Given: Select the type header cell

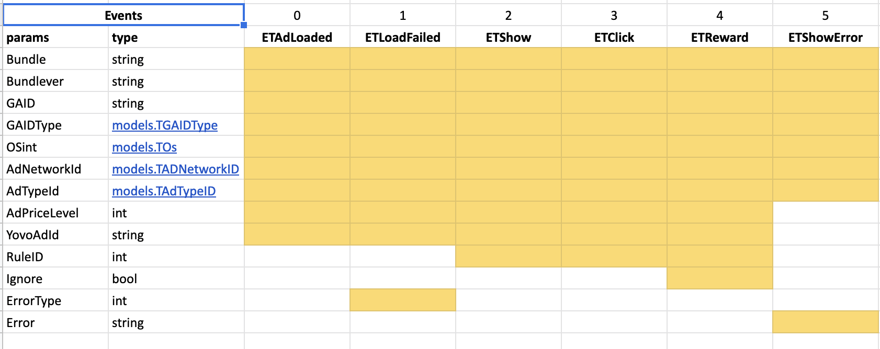Looking at the screenshot, I should [x=176, y=38].
